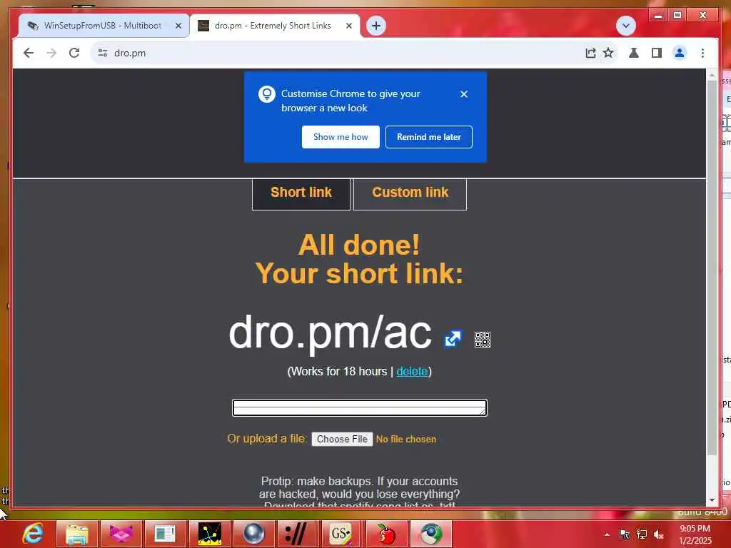Switch to Chrome window on taskbar

coord(431,534)
